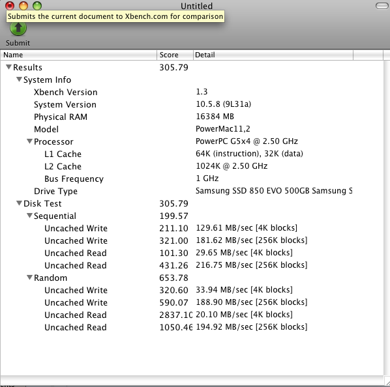This screenshot has height=387, width=390.
Task: Select the System Version row
Action: point(192,104)
